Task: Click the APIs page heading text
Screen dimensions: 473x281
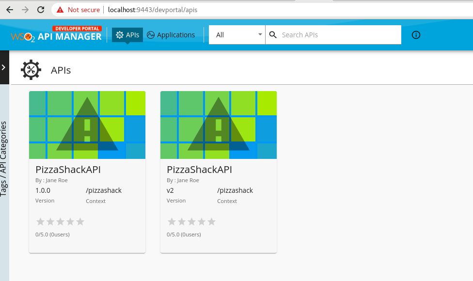Action: tap(61, 70)
